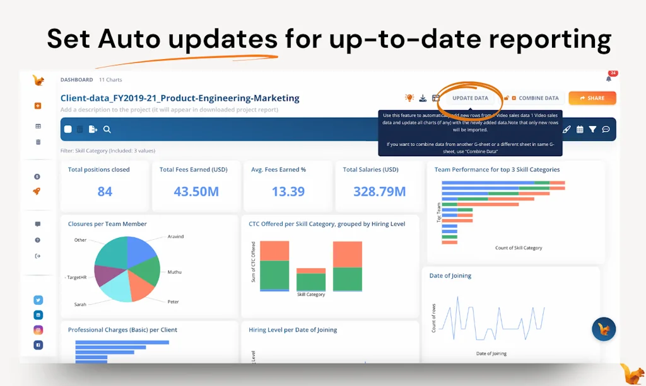Viewport: 646px width, 386px height.
Task: Open the layout panel icon
Action: (436, 98)
